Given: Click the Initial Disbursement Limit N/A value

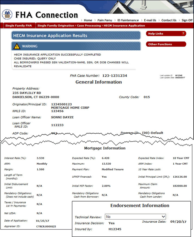Looking at the screenshot, I should pyautogui.click(x=39, y=186).
